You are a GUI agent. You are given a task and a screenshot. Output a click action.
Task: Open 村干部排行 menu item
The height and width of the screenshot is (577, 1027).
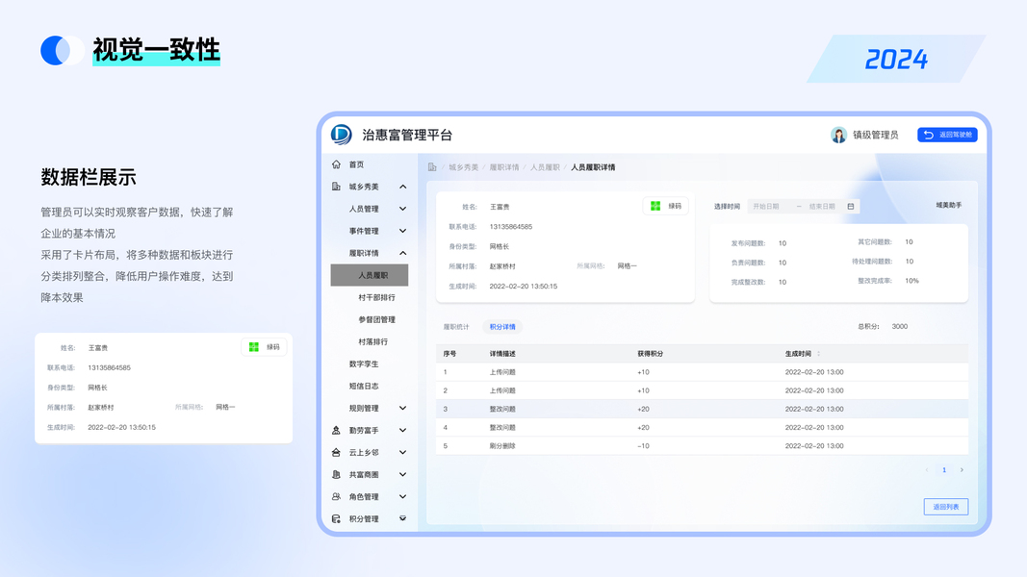click(x=376, y=298)
